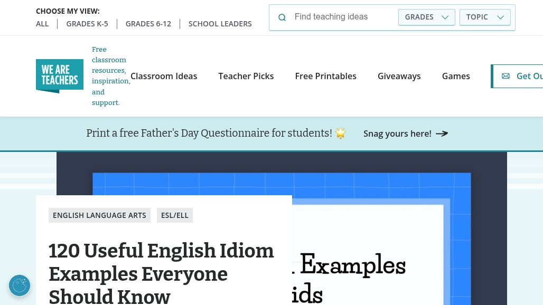Expand the GRADES dropdown

[x=427, y=17]
